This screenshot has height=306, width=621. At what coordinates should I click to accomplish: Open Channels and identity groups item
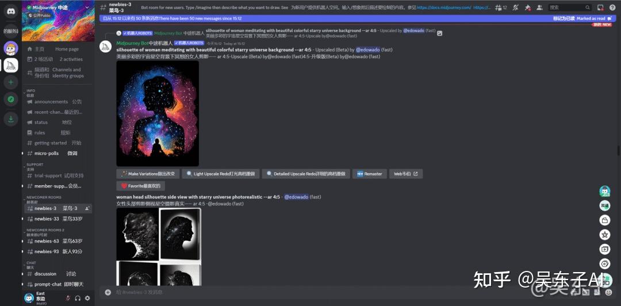pyautogui.click(x=58, y=72)
